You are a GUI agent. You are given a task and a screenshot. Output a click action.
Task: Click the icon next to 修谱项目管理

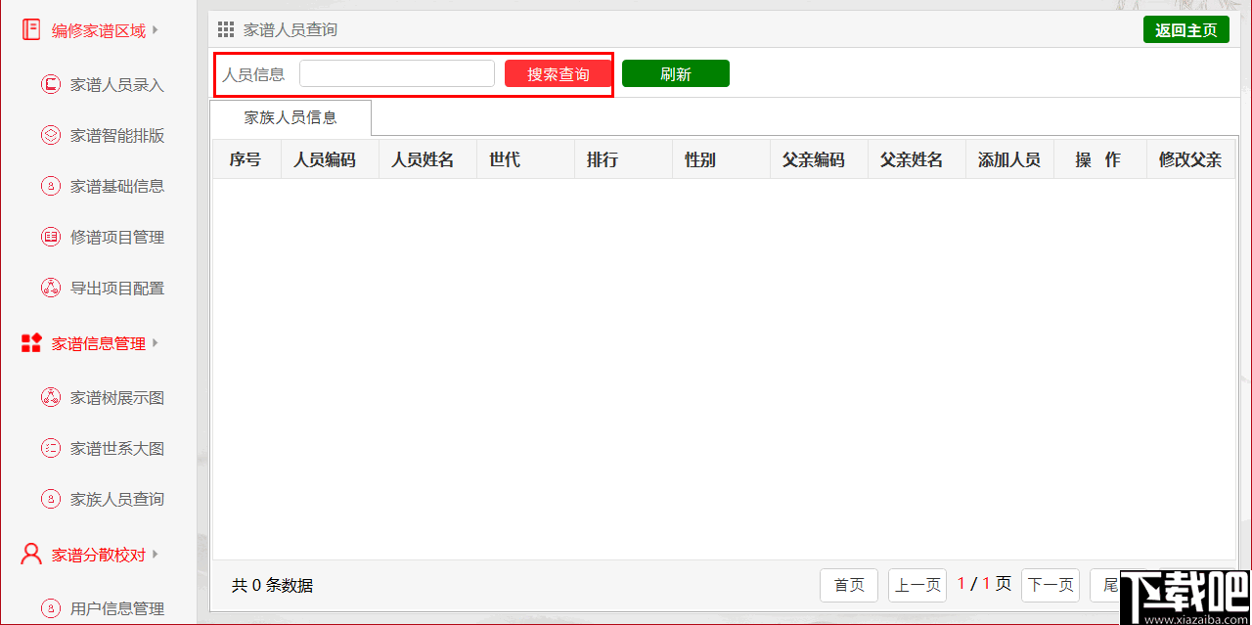pos(51,237)
